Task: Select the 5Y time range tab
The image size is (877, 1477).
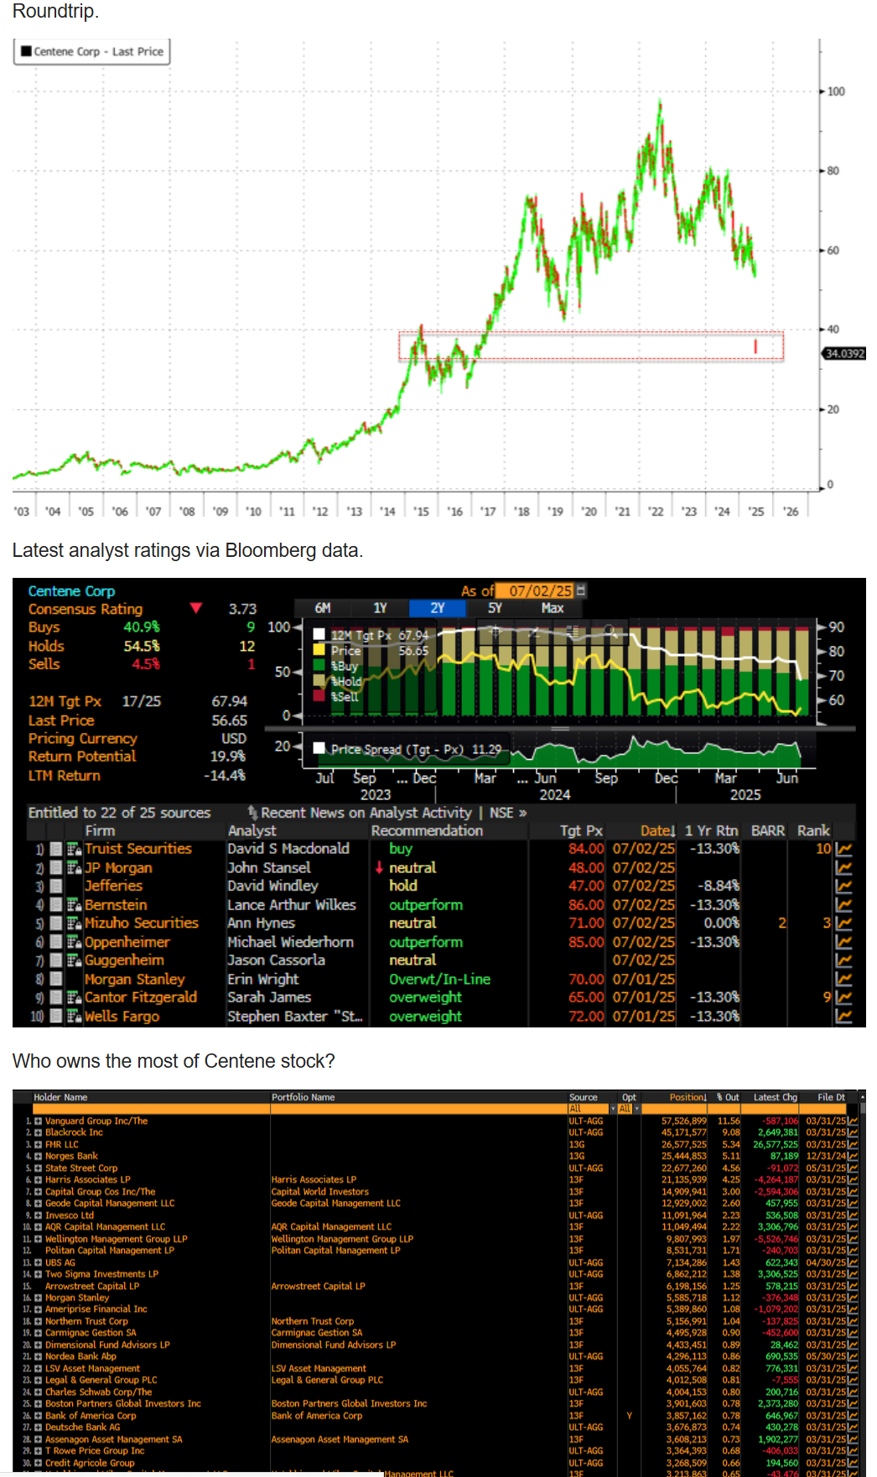Action: point(495,608)
